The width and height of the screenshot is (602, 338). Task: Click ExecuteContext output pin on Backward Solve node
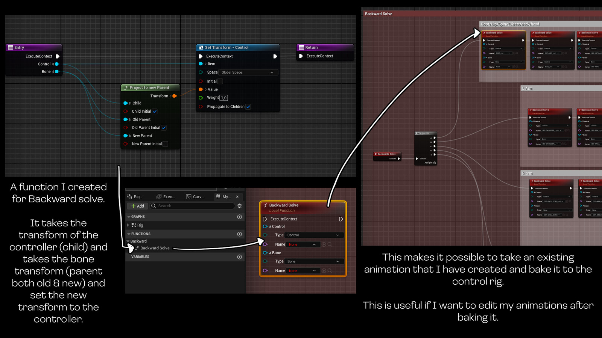[341, 219]
